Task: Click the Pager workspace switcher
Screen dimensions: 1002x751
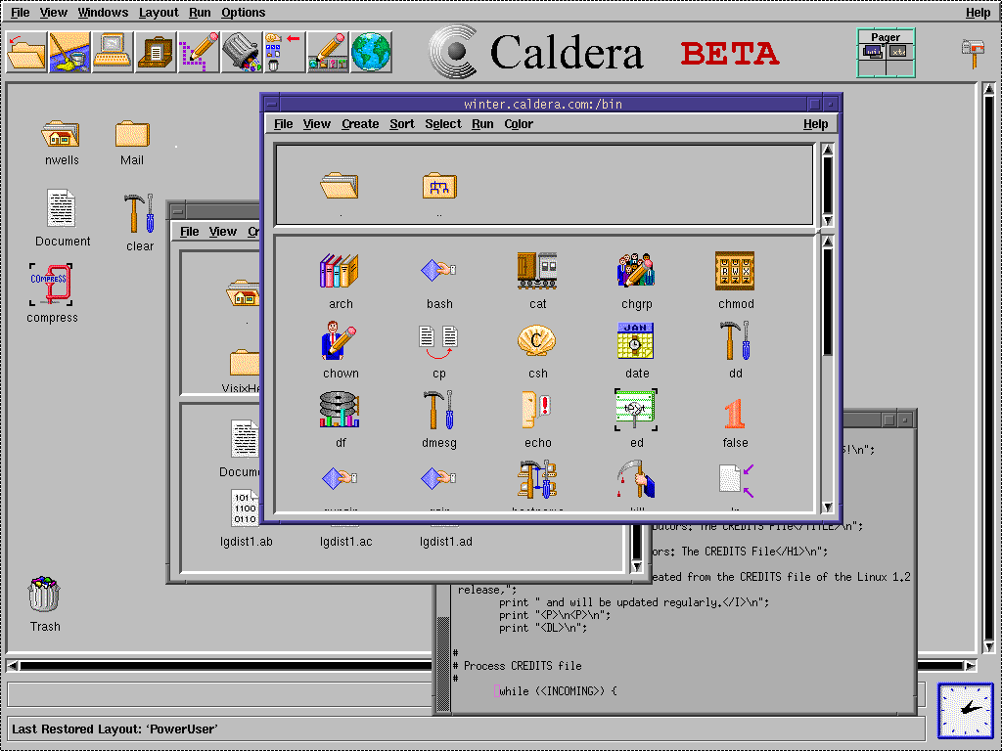Action: point(886,53)
